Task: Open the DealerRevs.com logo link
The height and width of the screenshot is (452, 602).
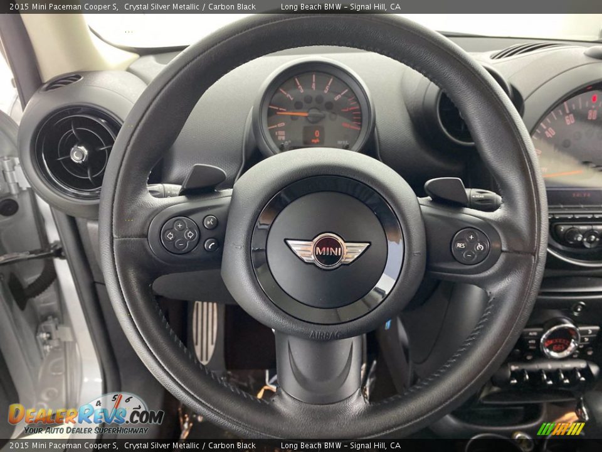Action: click(86, 415)
